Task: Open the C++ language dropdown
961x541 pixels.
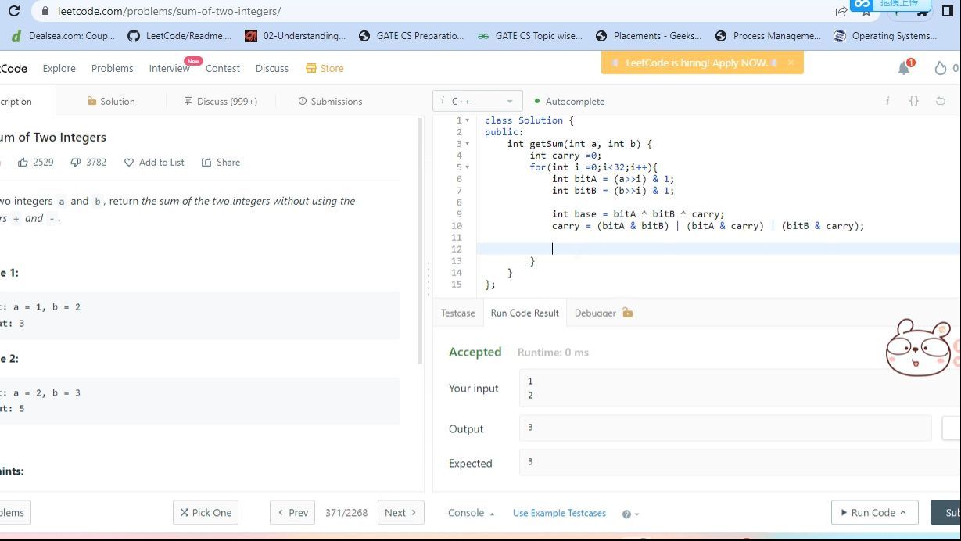Action: [478, 102]
